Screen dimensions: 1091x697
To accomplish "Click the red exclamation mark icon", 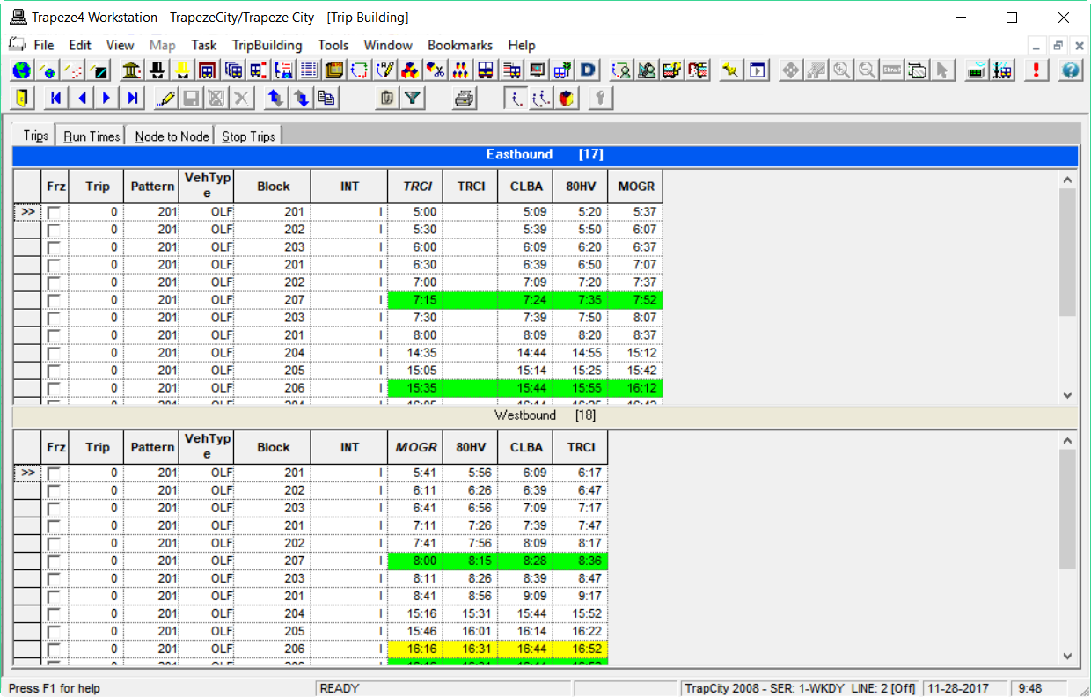I will [1036, 70].
